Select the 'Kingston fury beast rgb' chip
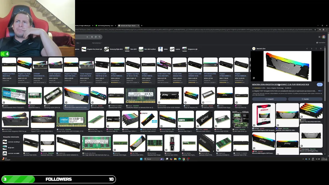The width and height of the screenshot is (329, 185). click(x=92, y=49)
